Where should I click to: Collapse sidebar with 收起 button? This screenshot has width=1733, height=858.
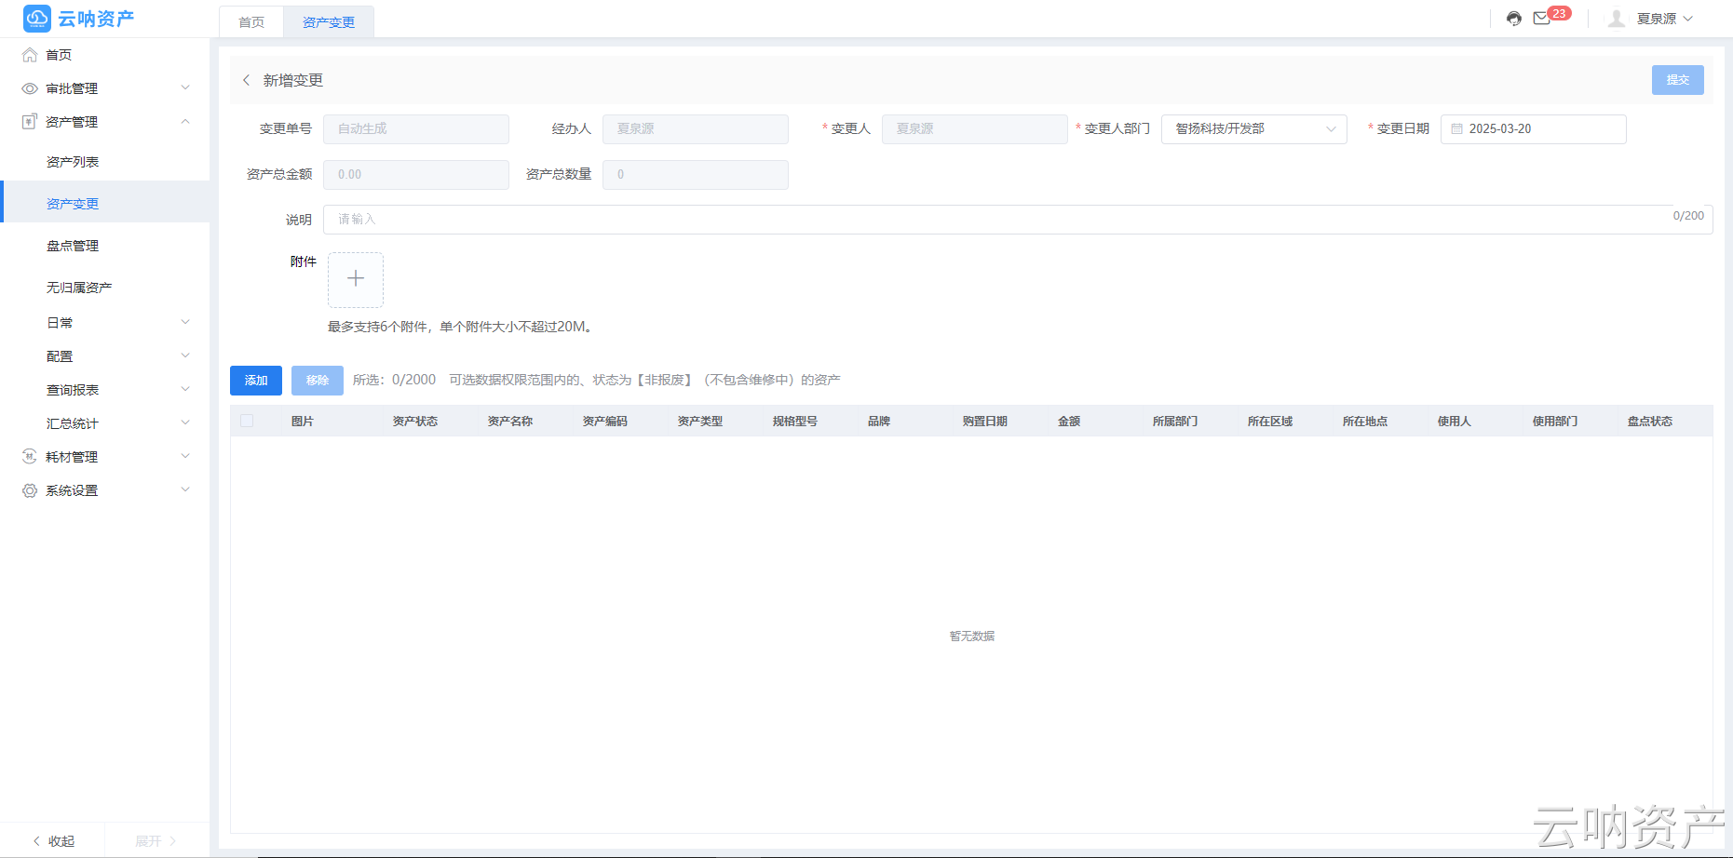53,841
